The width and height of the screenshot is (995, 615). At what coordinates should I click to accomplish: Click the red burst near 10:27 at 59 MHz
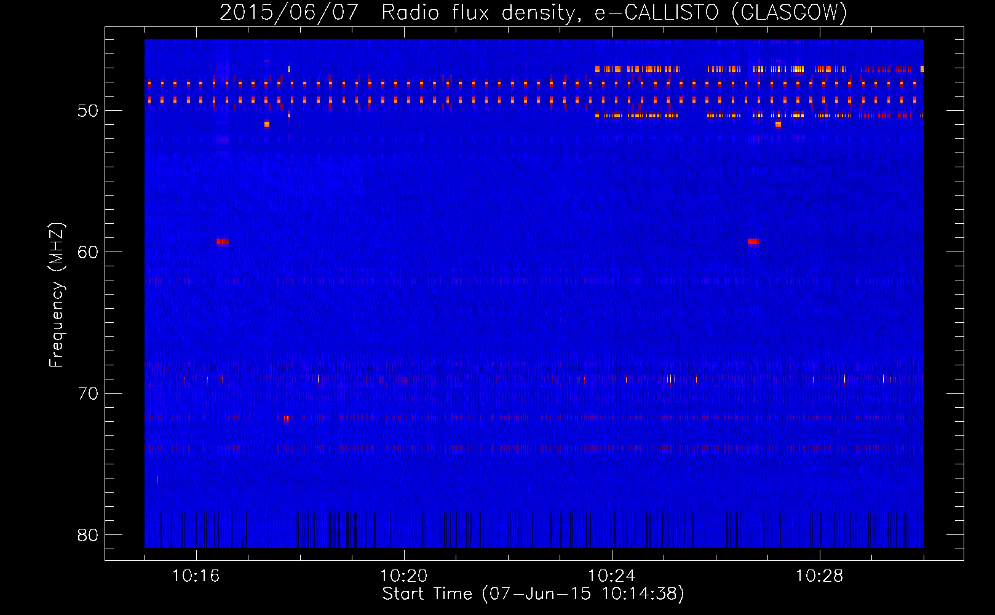[753, 242]
